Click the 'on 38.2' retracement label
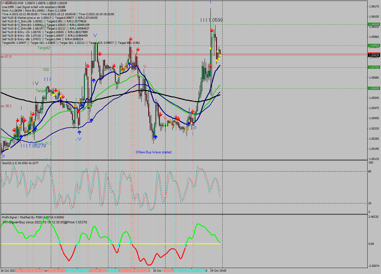This screenshot has width=381, height=274. pos(6,106)
